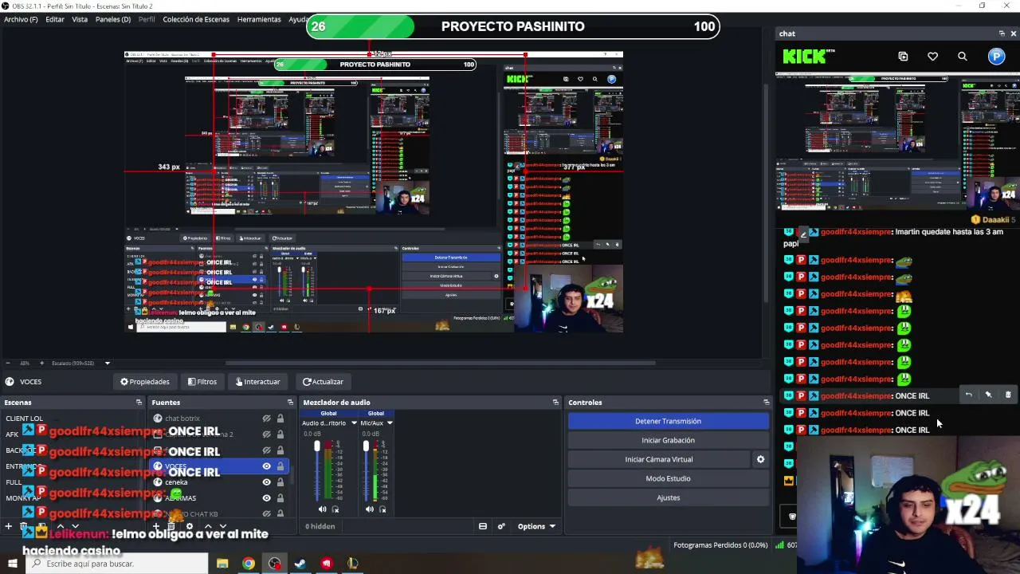Undock the Escenas panel
Screen dimensions: 1020x574
click(139, 403)
